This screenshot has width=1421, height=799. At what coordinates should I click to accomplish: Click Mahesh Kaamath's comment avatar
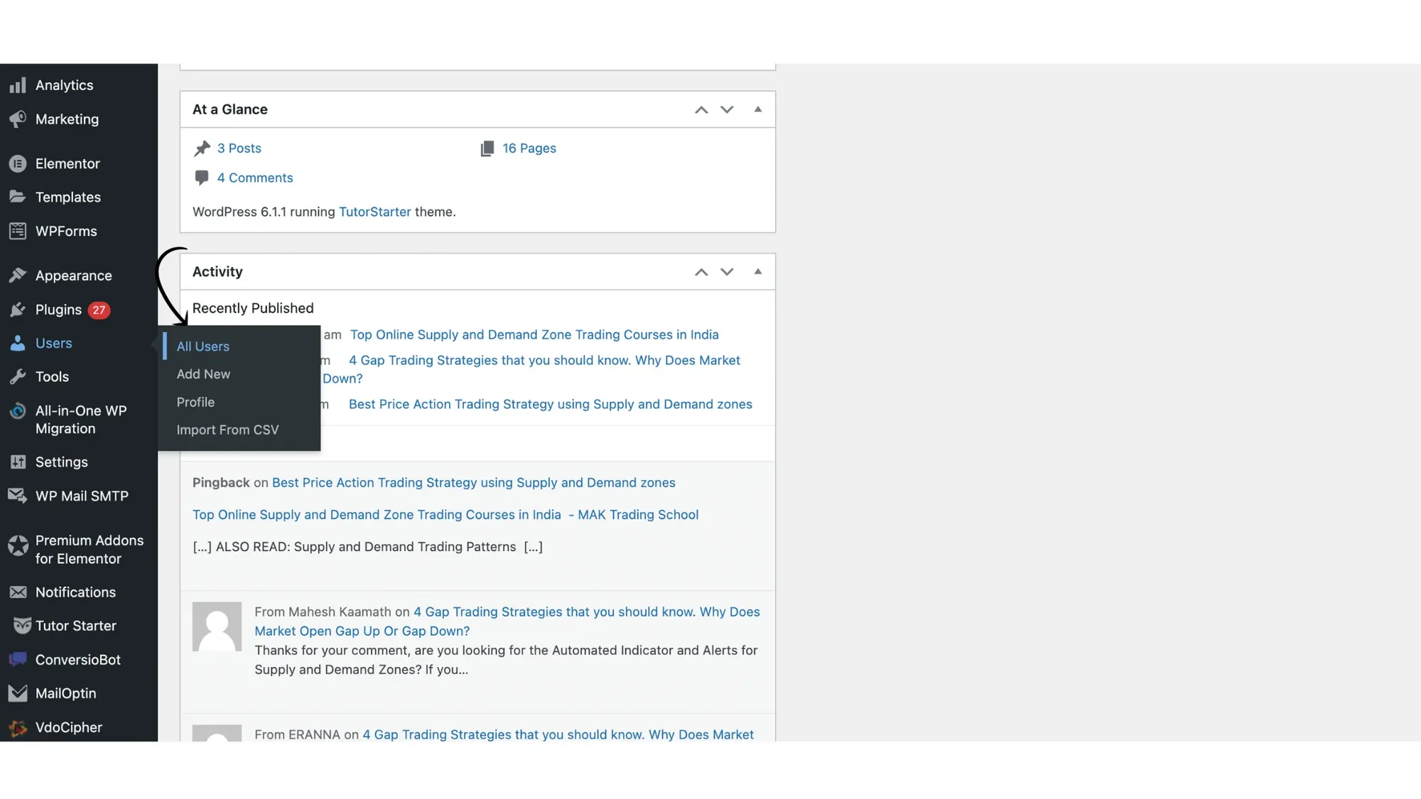tap(217, 626)
